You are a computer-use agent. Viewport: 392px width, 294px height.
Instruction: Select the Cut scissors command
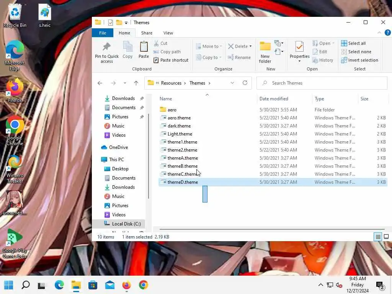coord(160,43)
